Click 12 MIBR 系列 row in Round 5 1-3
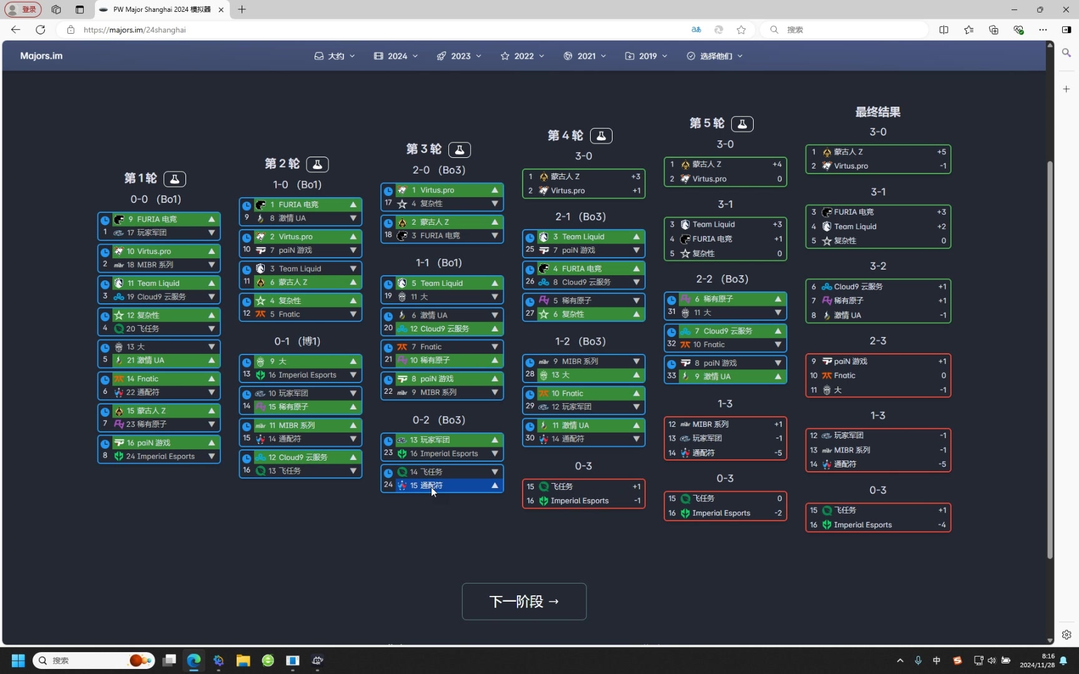This screenshot has height=674, width=1079. tap(725, 424)
